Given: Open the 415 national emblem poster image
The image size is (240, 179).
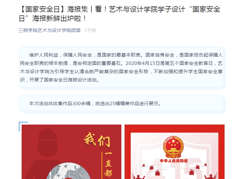Looking at the screenshot, I should pyautogui.click(x=175, y=152).
